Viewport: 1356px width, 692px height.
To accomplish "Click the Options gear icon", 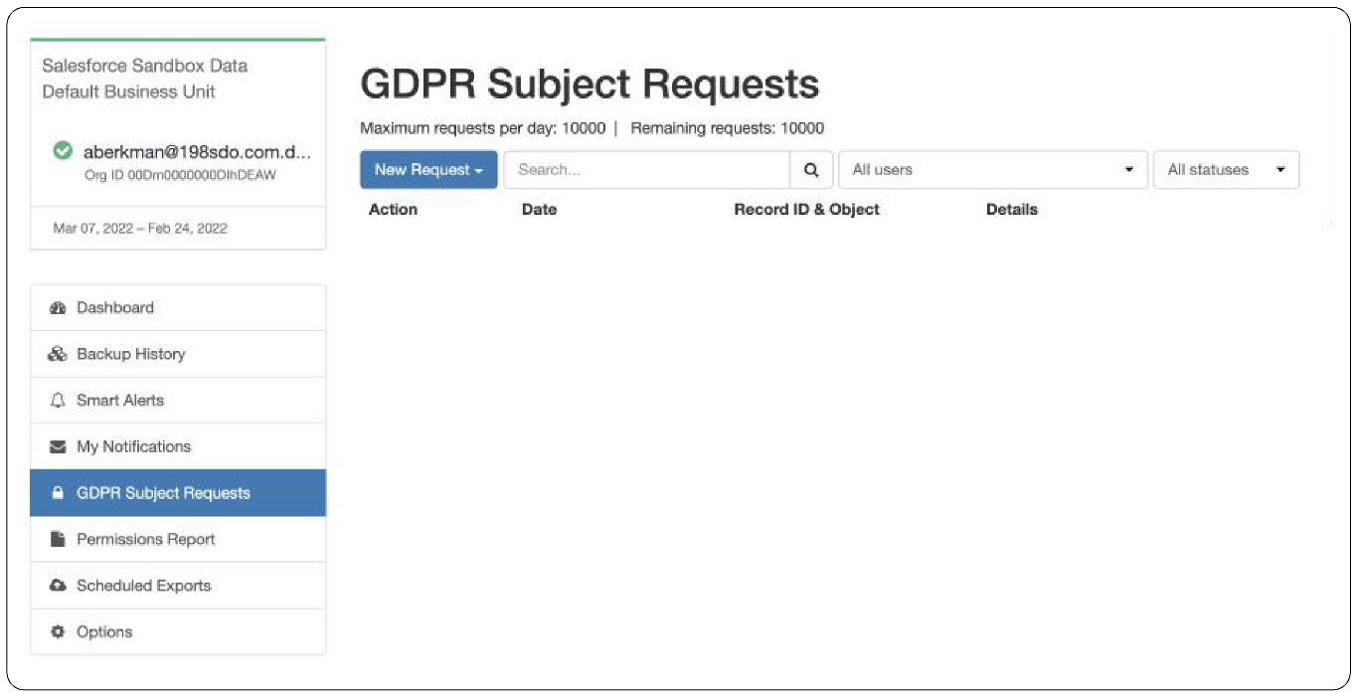I will (57, 631).
